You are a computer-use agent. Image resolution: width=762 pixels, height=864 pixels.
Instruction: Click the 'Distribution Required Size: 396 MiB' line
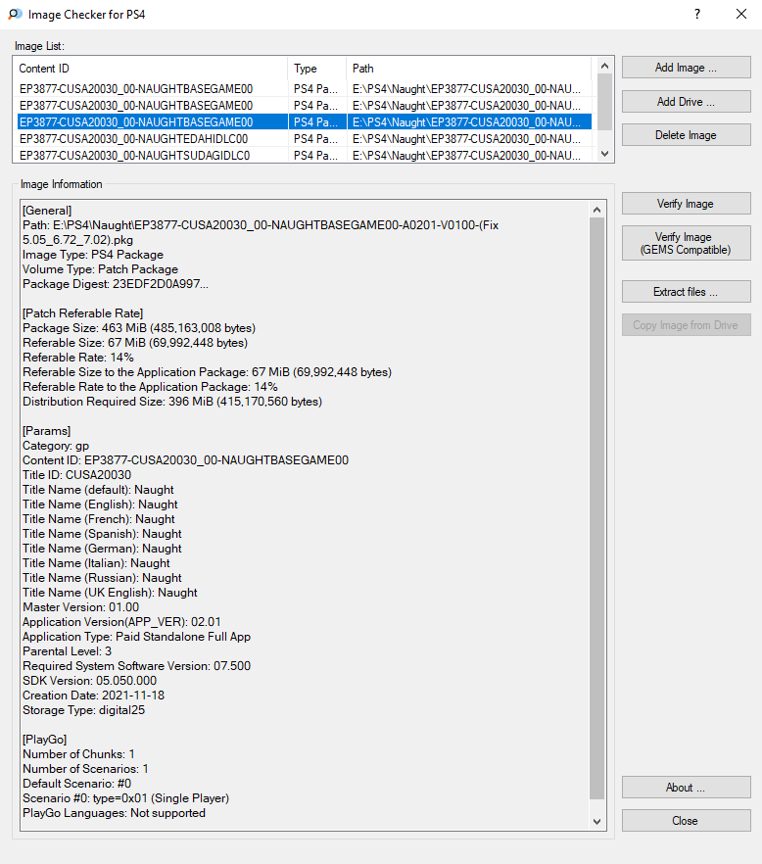(172, 402)
